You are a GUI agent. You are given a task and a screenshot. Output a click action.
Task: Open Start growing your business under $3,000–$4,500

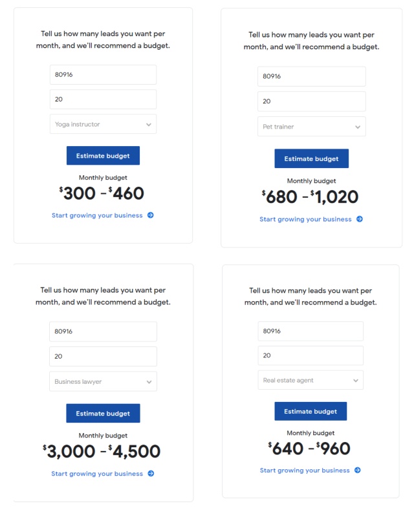(x=97, y=474)
